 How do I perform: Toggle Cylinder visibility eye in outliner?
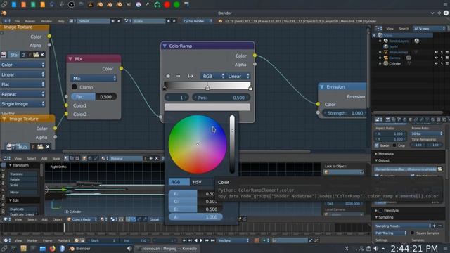[x=436, y=63]
